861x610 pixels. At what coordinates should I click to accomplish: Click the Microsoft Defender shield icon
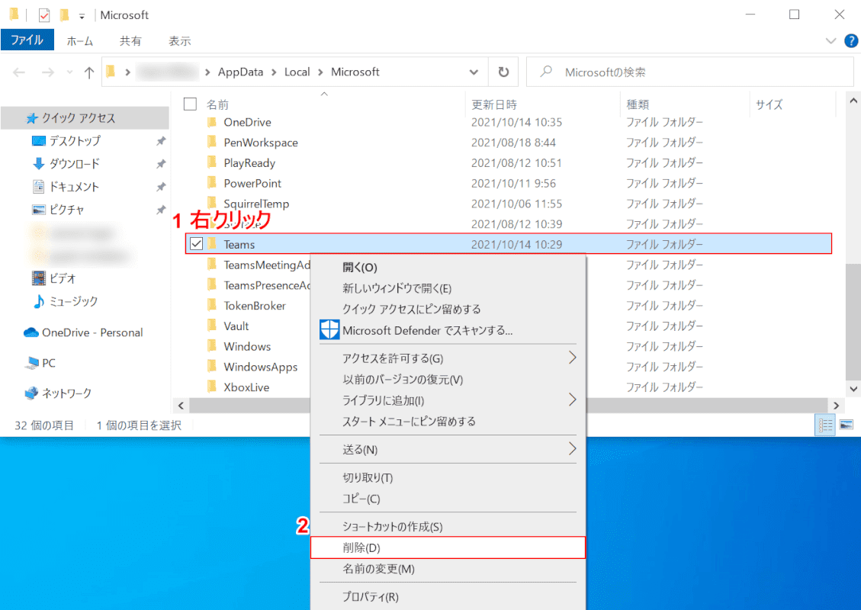click(x=329, y=330)
